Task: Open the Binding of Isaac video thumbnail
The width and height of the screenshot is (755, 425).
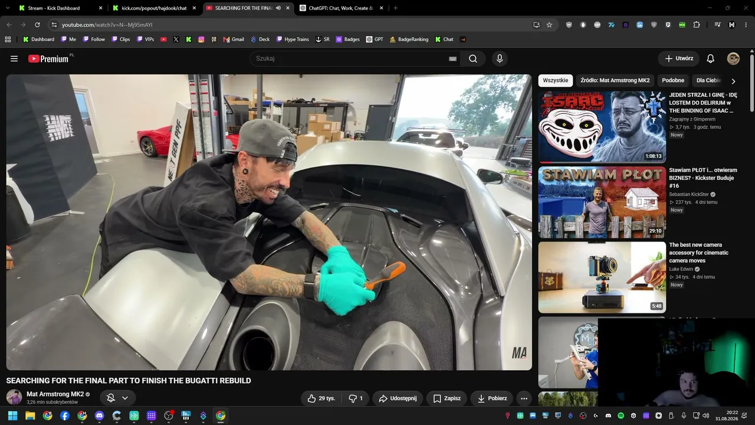Action: pyautogui.click(x=602, y=127)
